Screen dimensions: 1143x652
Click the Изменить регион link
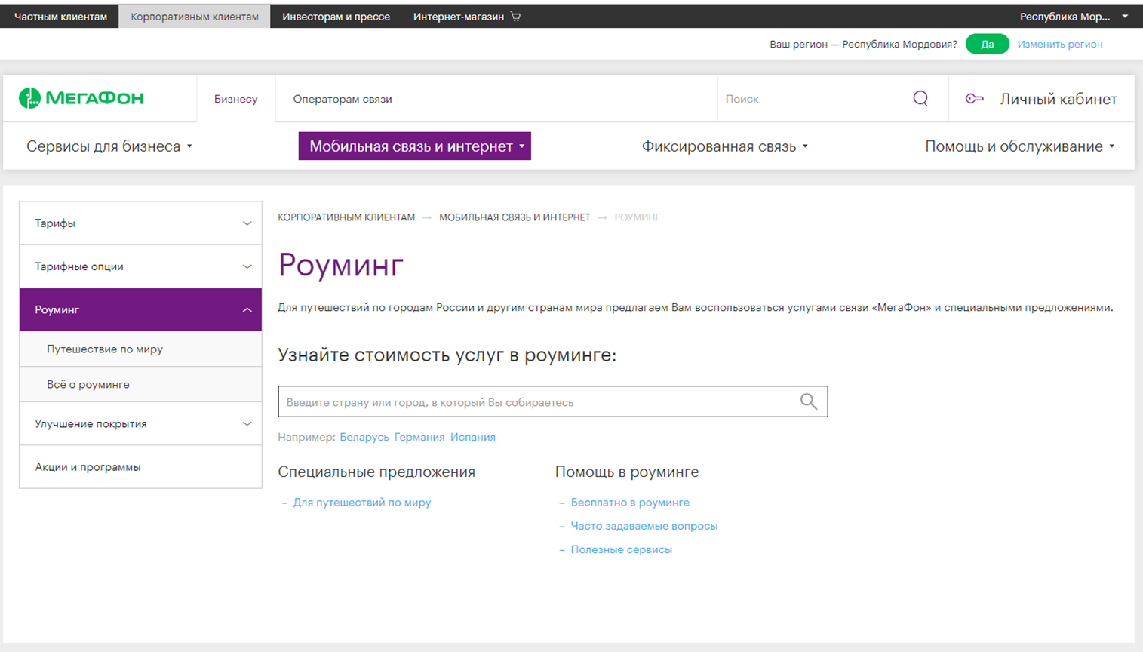coord(1059,44)
